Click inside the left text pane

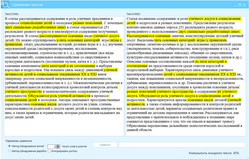pyautogui.click(x=64, y=76)
